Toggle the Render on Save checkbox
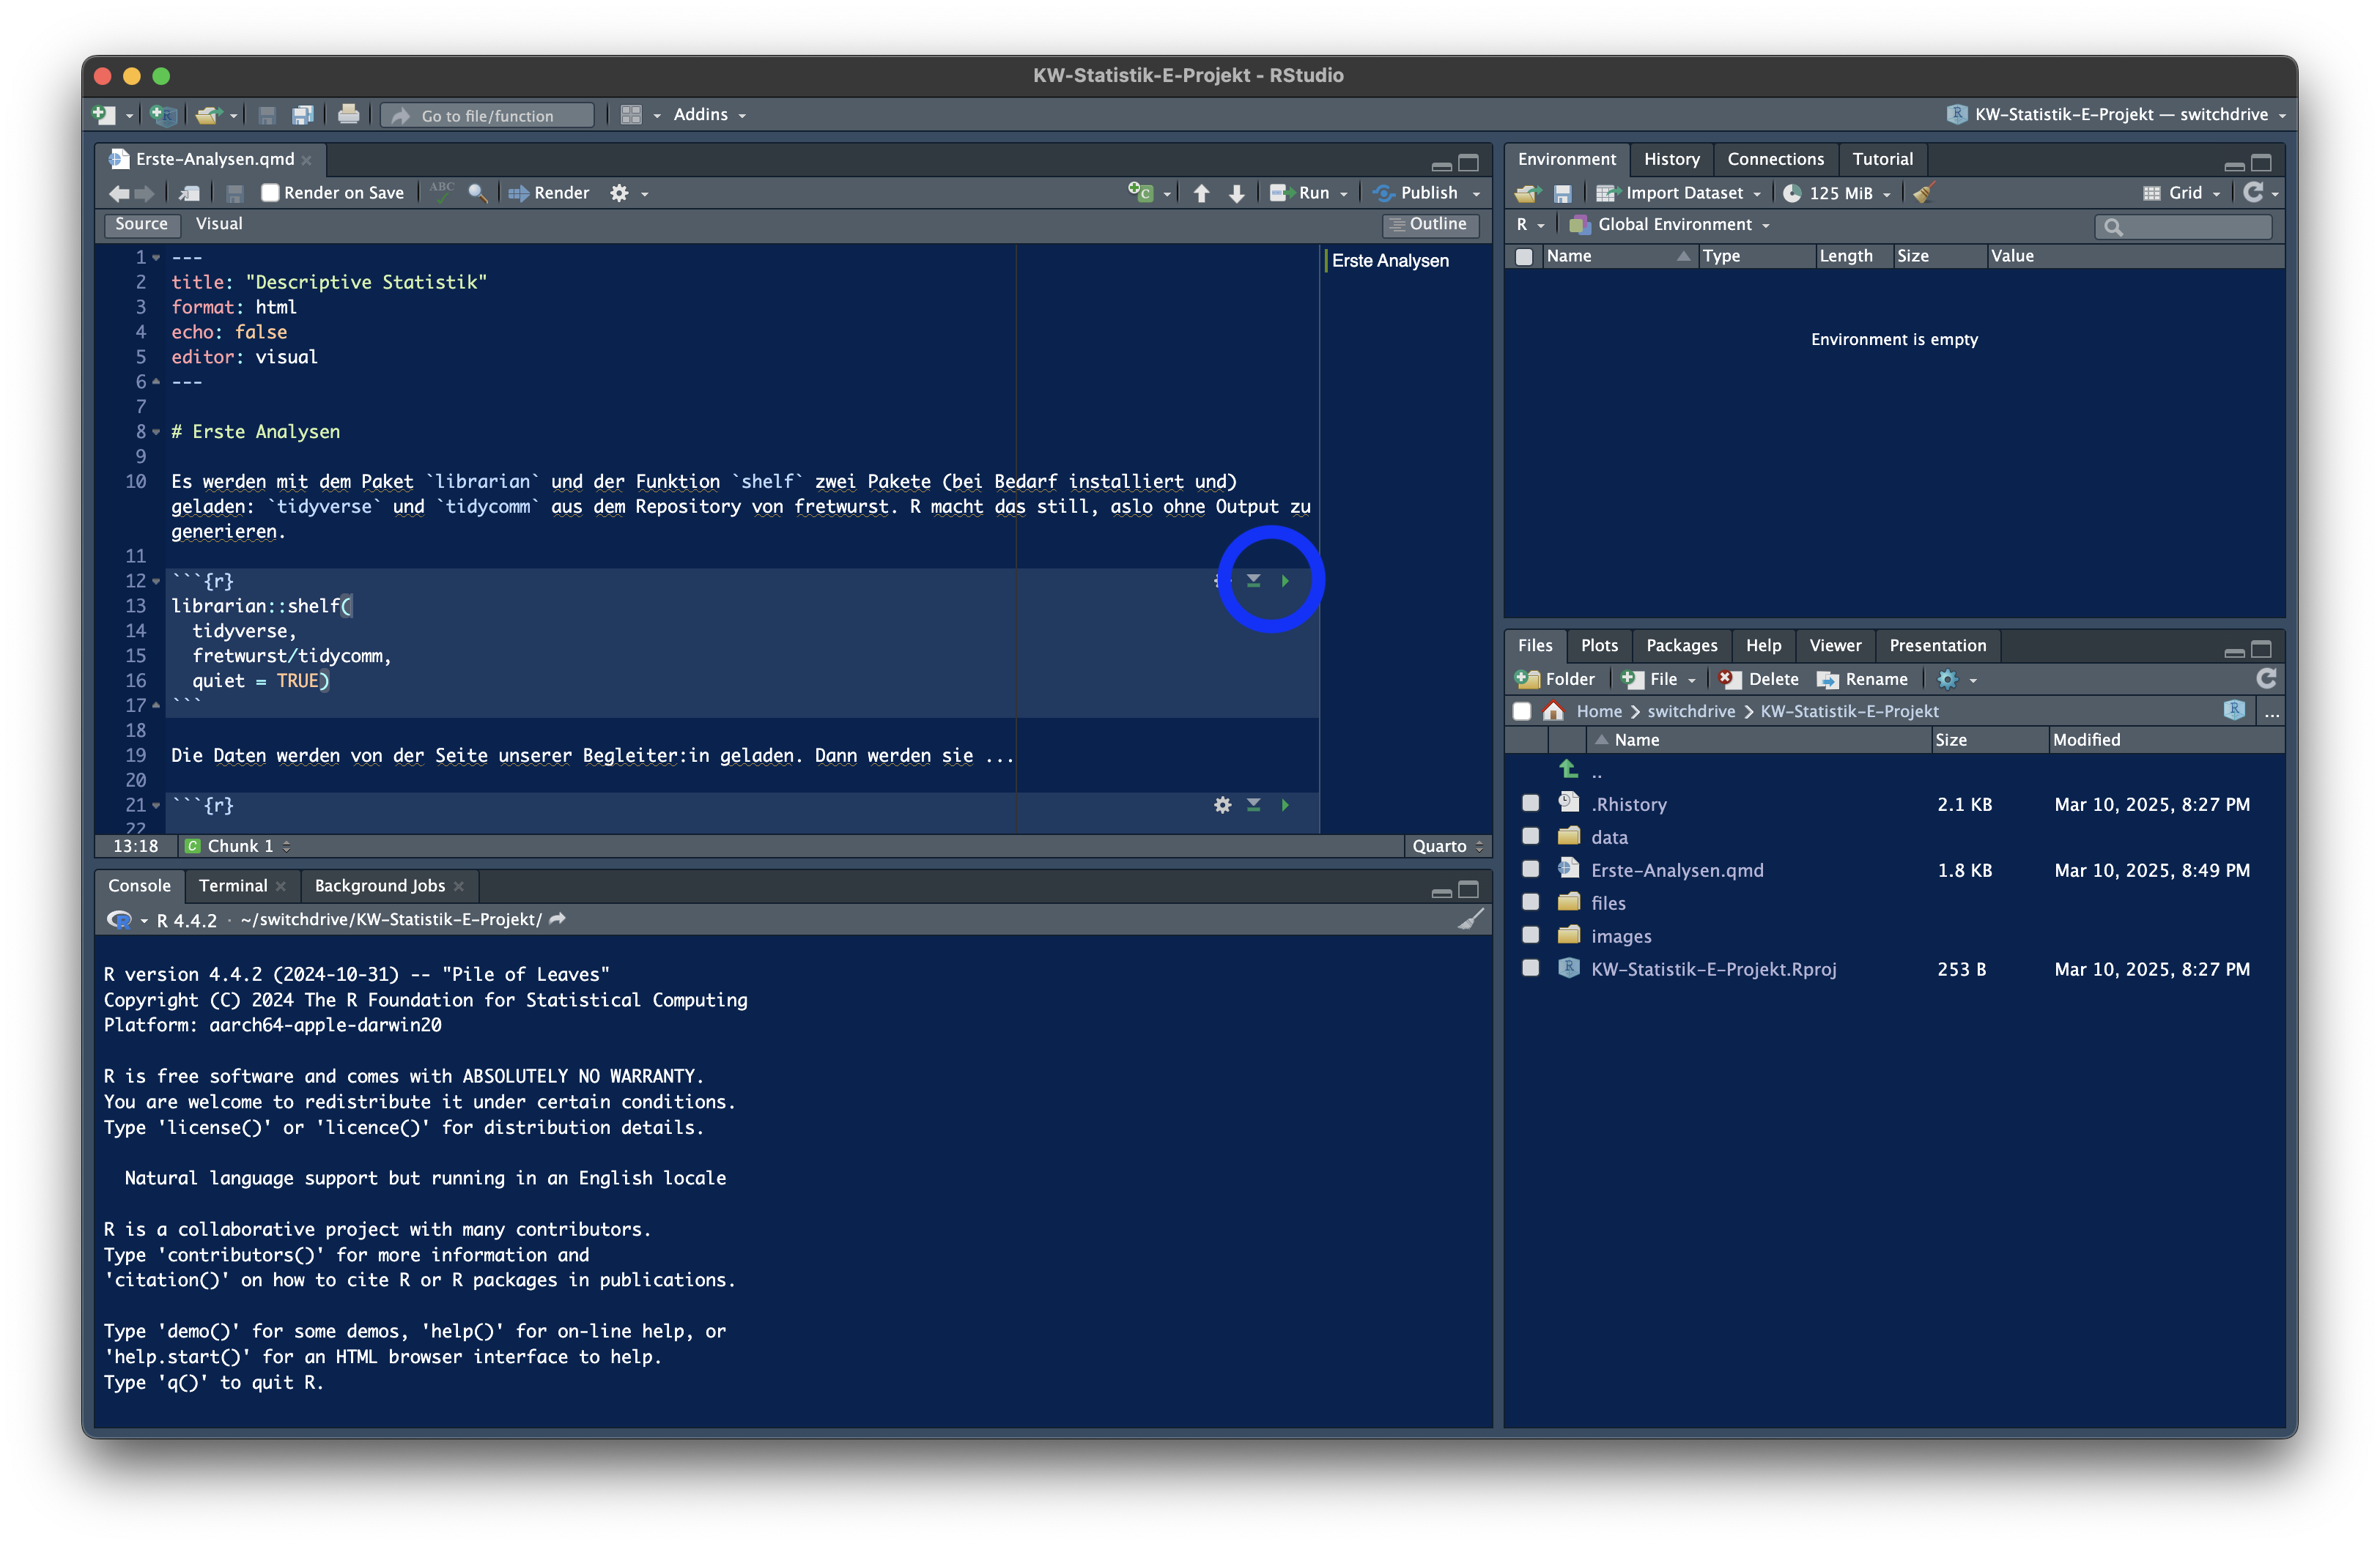The height and width of the screenshot is (1547, 2380). tap(270, 193)
